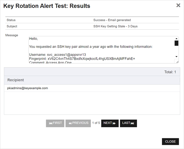The width and height of the screenshot is (184, 149).
Task: Click the Fingerprint line in the message
Action: pyautogui.click(x=82, y=59)
